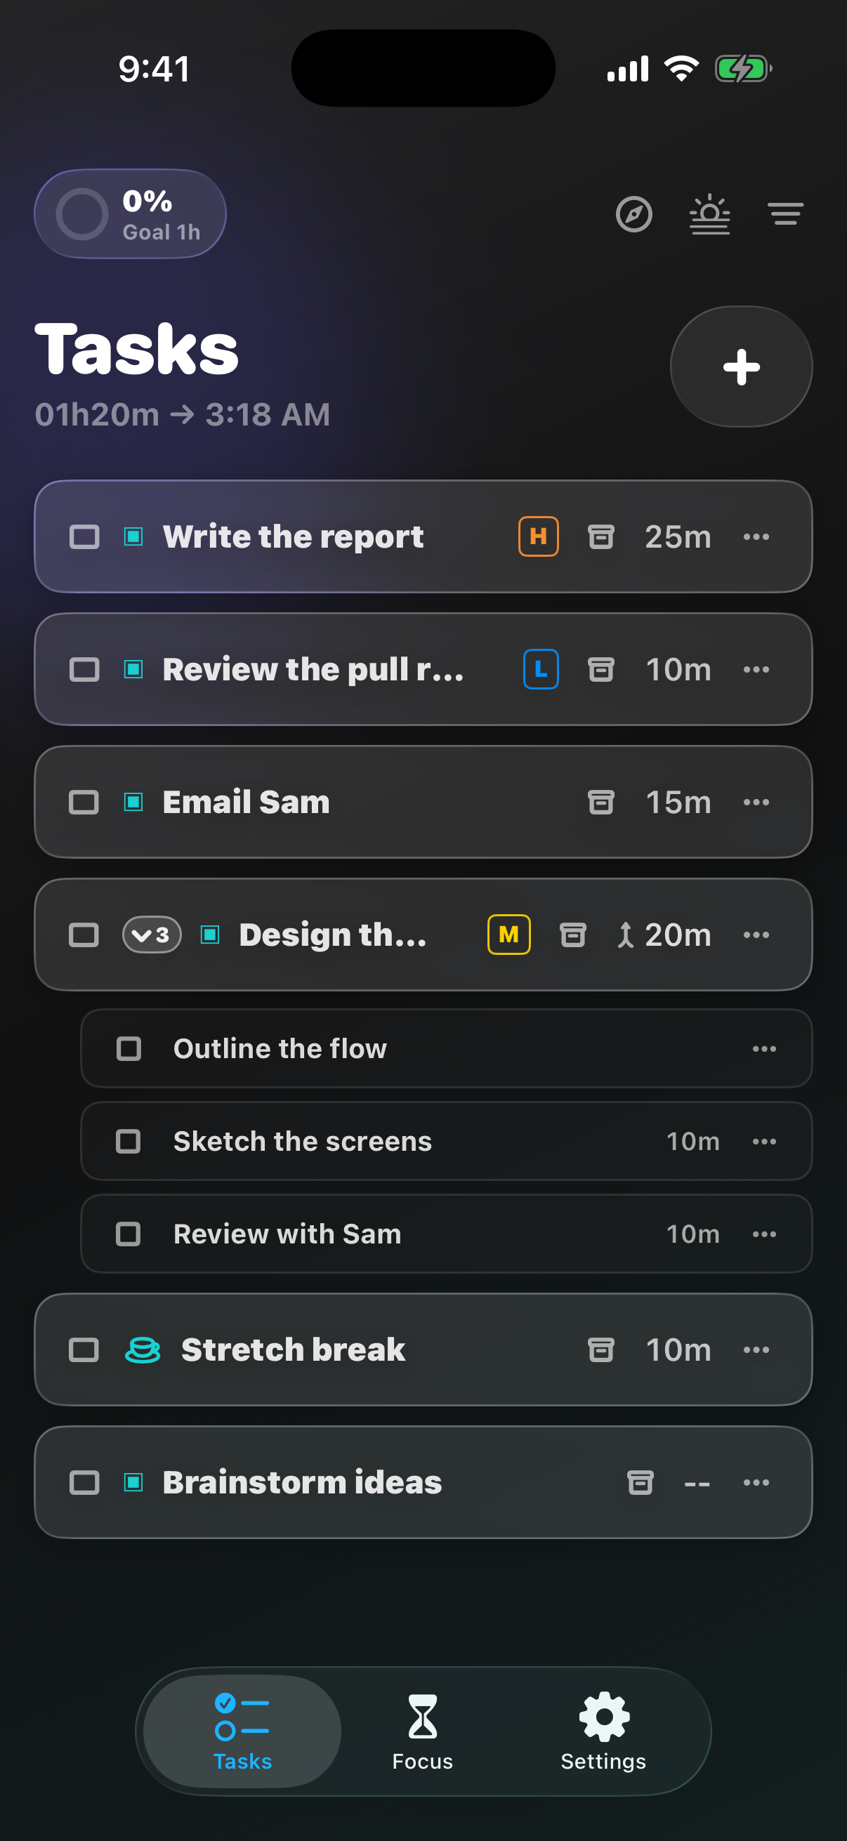Check off Stretch break

pyautogui.click(x=84, y=1350)
